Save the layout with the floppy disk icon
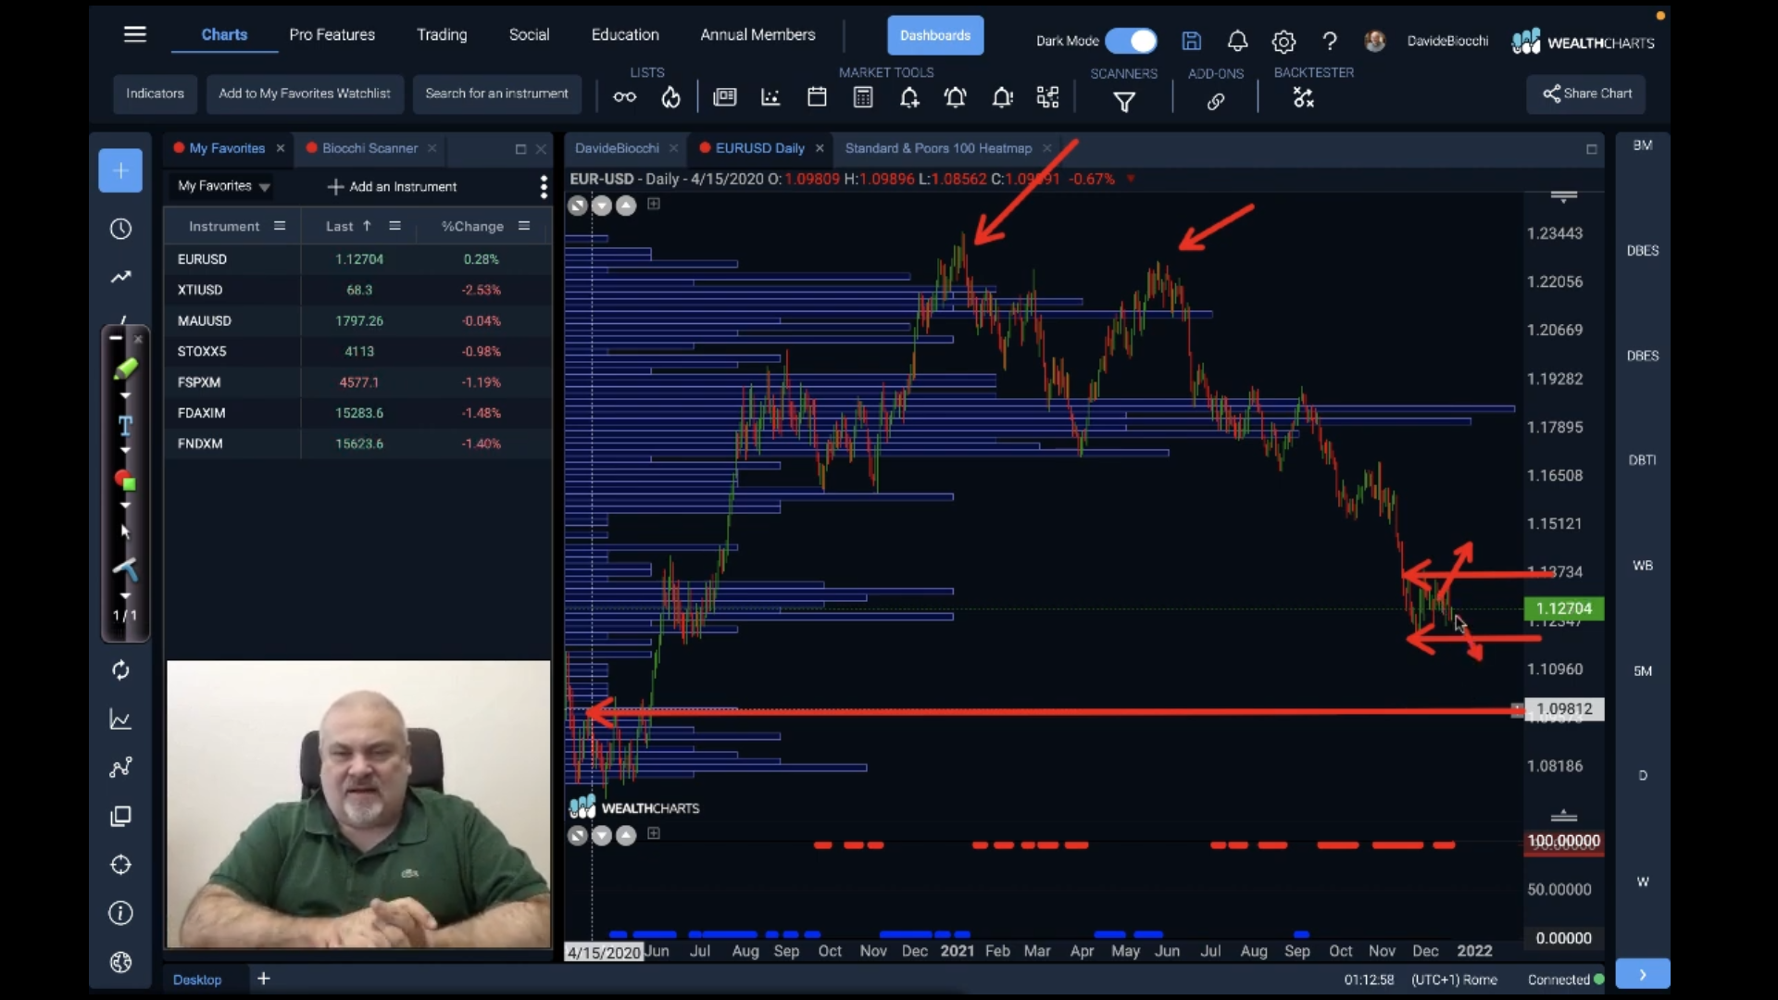1778x1000 pixels. [x=1192, y=41]
